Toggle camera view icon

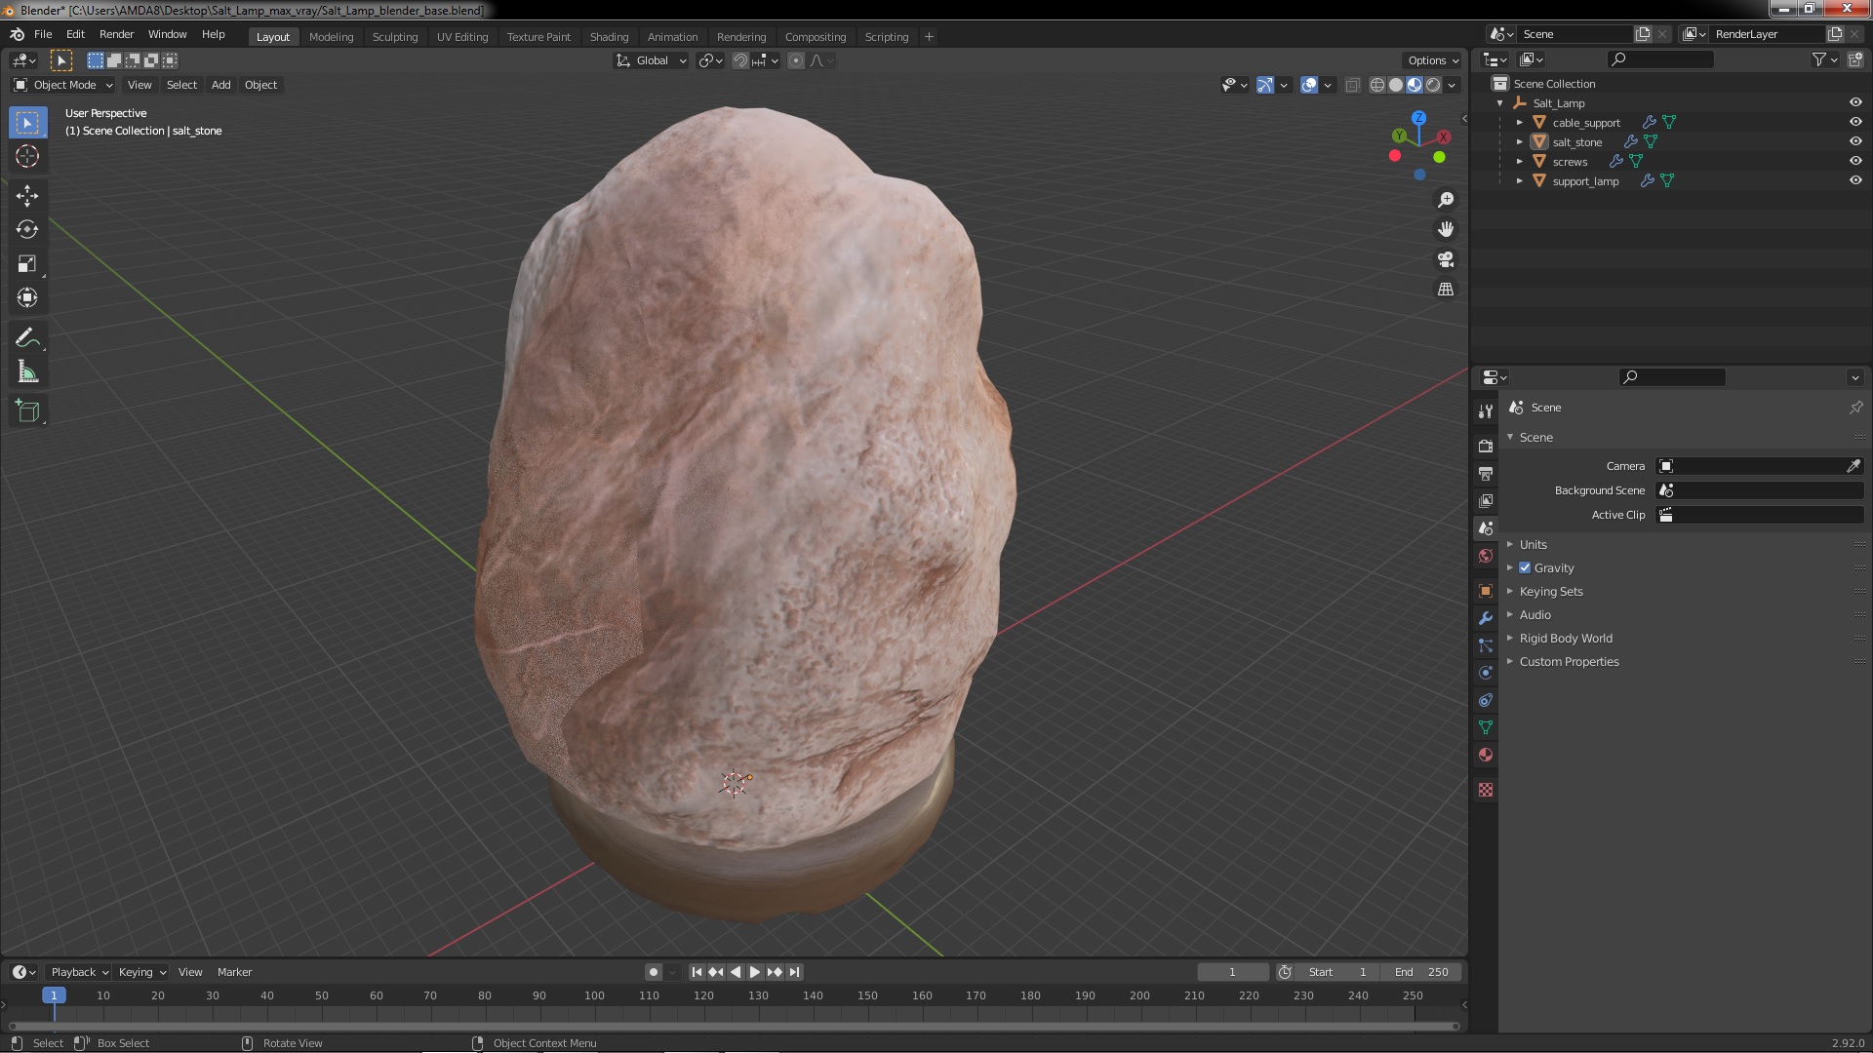1446,259
